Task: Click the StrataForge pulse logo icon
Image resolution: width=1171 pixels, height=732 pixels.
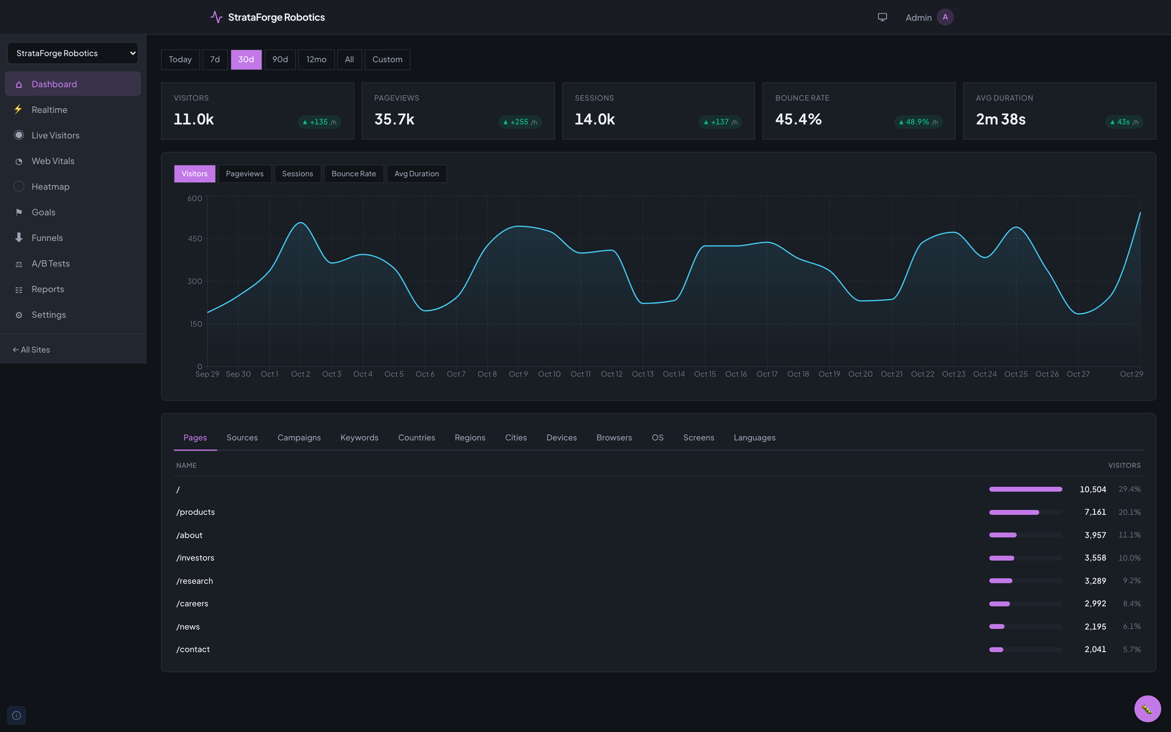Action: [x=216, y=17]
